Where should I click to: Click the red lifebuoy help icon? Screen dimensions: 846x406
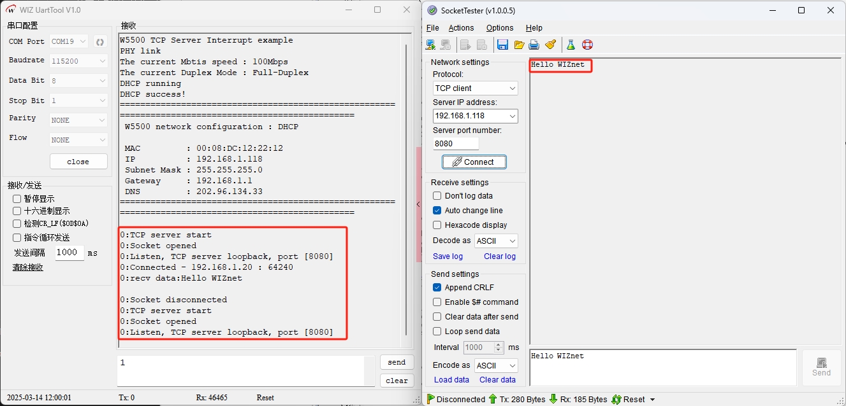click(x=587, y=45)
